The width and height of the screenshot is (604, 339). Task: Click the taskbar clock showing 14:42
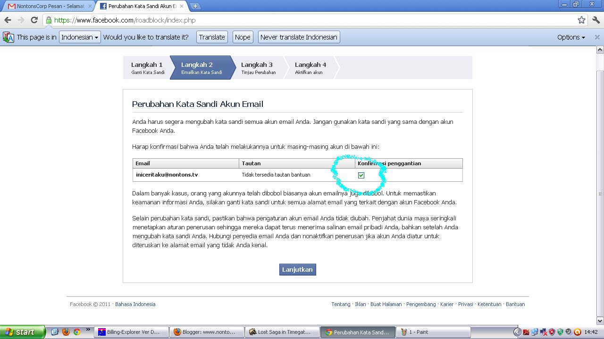click(x=591, y=332)
